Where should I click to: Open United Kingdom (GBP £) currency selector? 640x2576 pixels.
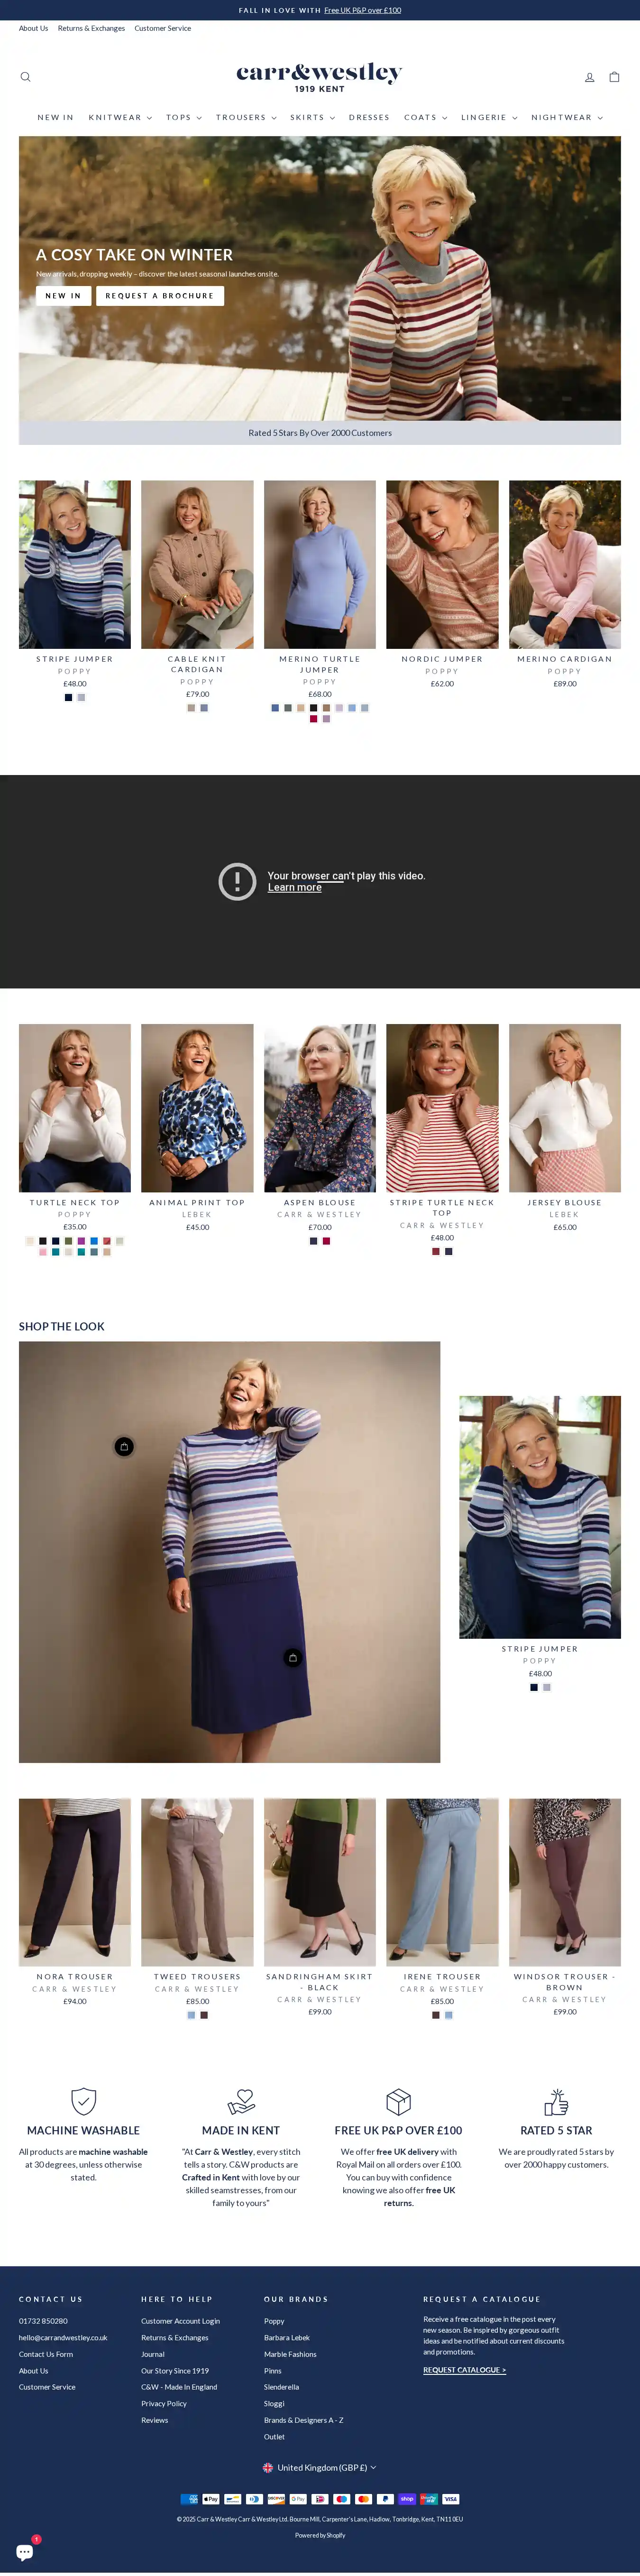pyautogui.click(x=320, y=2467)
